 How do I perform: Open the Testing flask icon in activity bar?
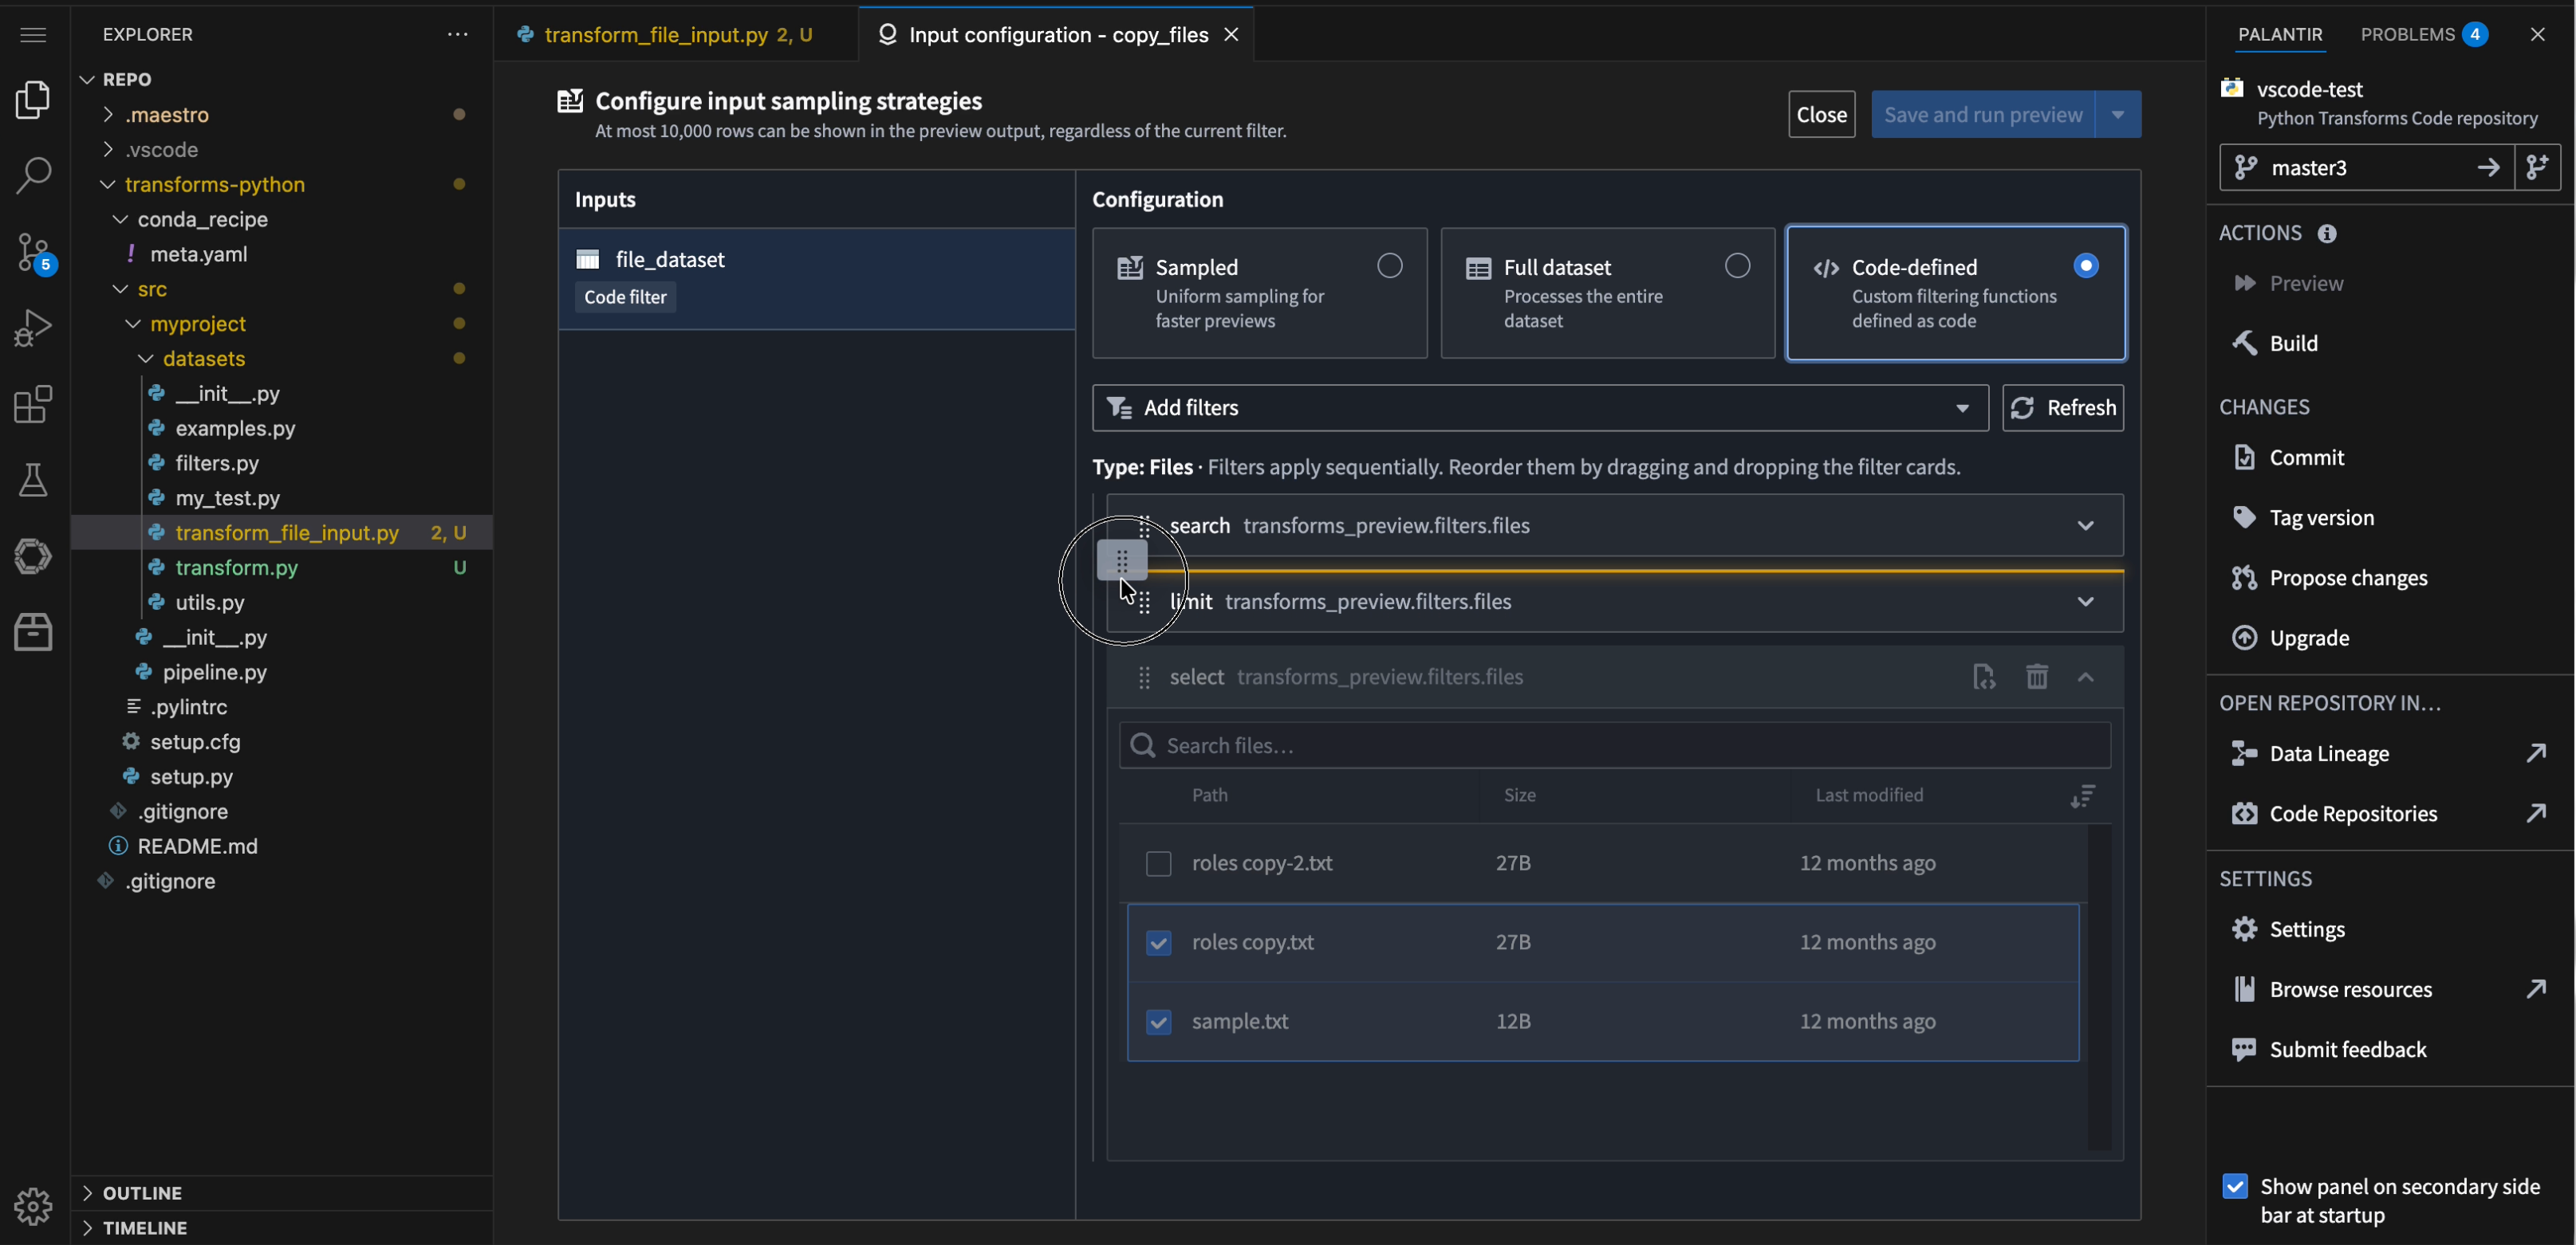(33, 480)
